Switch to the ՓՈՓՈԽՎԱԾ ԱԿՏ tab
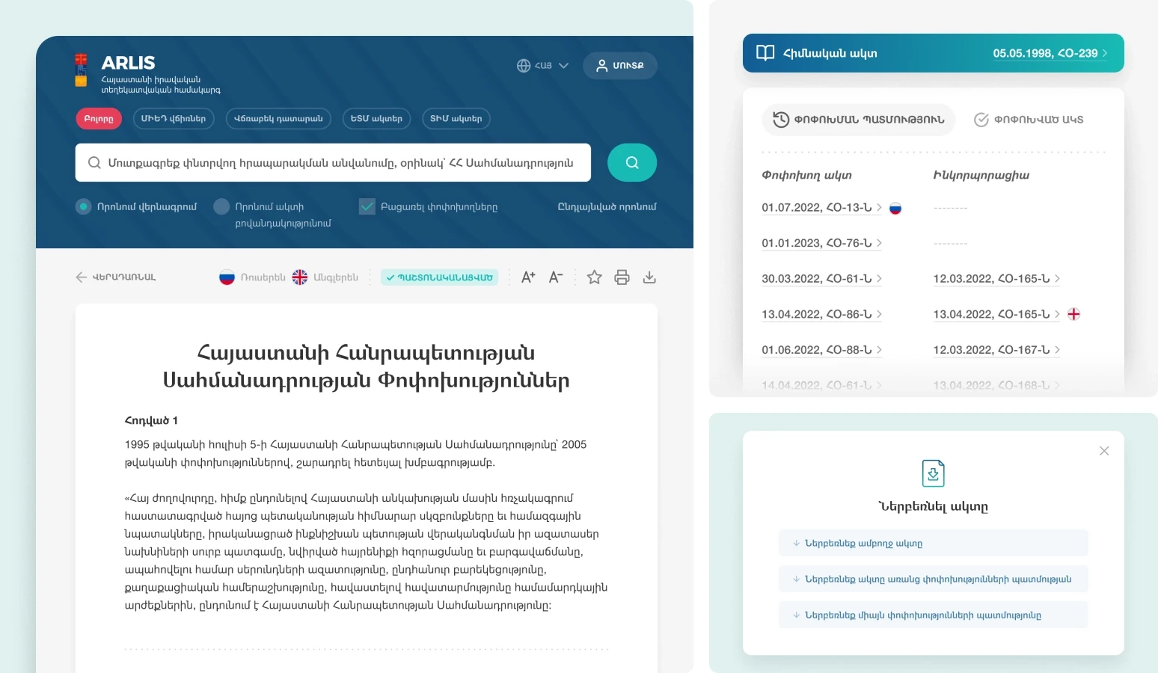This screenshot has width=1158, height=673. (x=1029, y=120)
